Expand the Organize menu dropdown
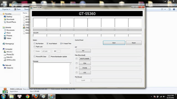 6,9
